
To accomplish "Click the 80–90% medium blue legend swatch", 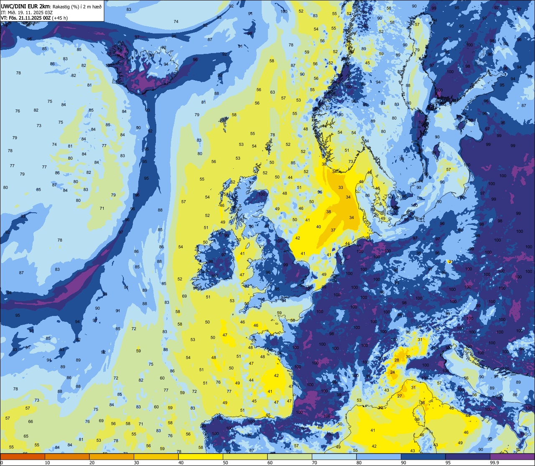I will [379, 456].
